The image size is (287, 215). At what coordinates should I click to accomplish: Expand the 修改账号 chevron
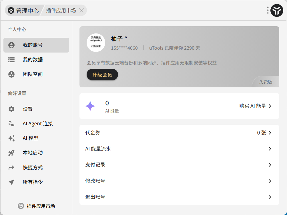click(270, 181)
